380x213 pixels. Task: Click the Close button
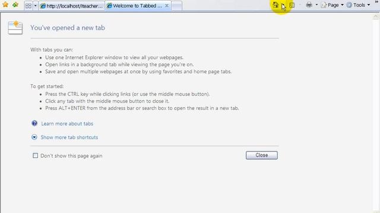tap(262, 155)
